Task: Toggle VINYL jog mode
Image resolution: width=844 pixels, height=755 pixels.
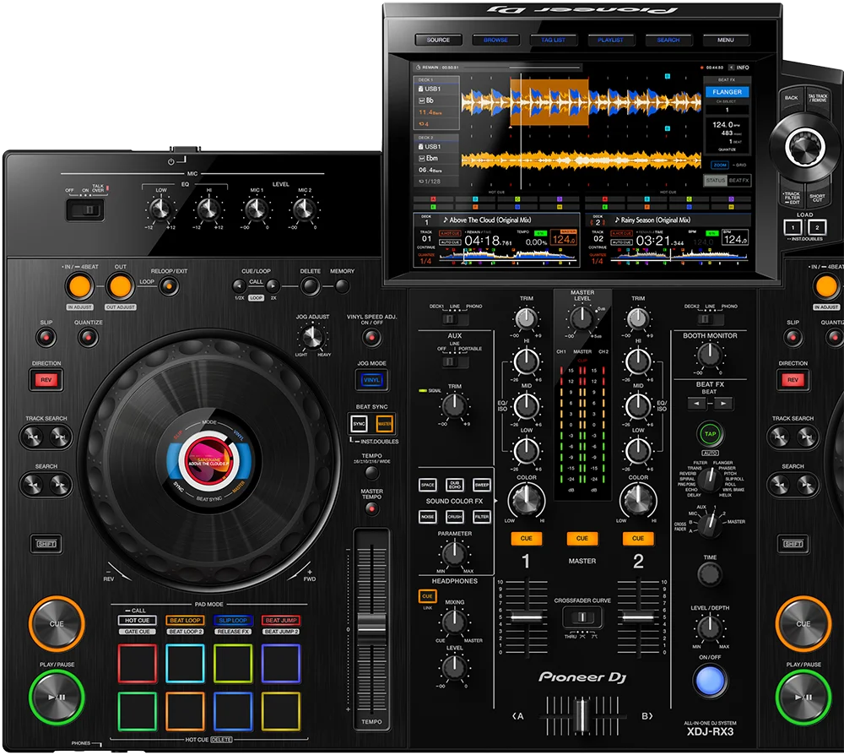Action: click(371, 380)
